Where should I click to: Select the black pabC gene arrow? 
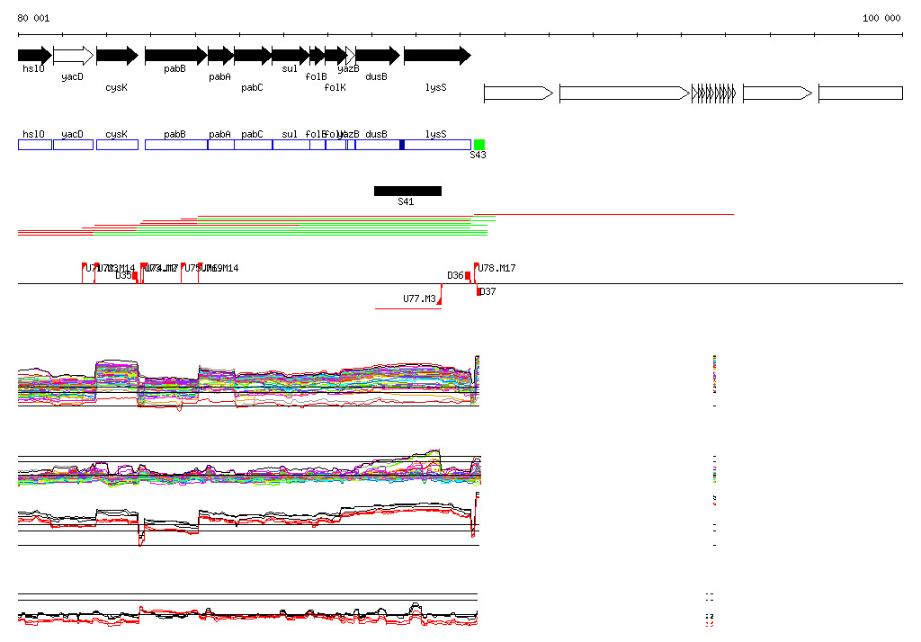click(253, 56)
